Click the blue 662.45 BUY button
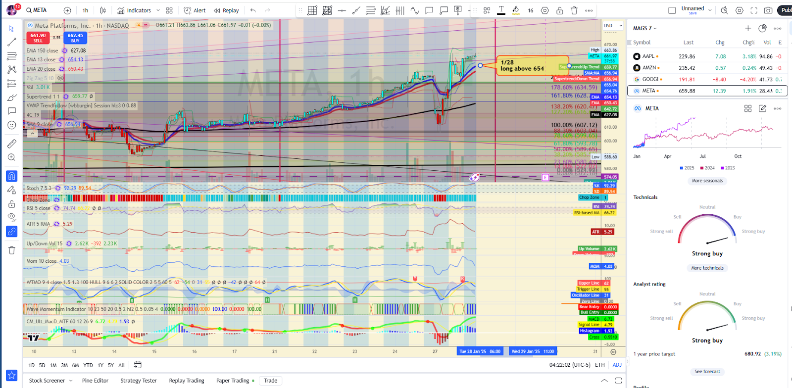This screenshot has height=388, width=792. pyautogui.click(x=75, y=38)
